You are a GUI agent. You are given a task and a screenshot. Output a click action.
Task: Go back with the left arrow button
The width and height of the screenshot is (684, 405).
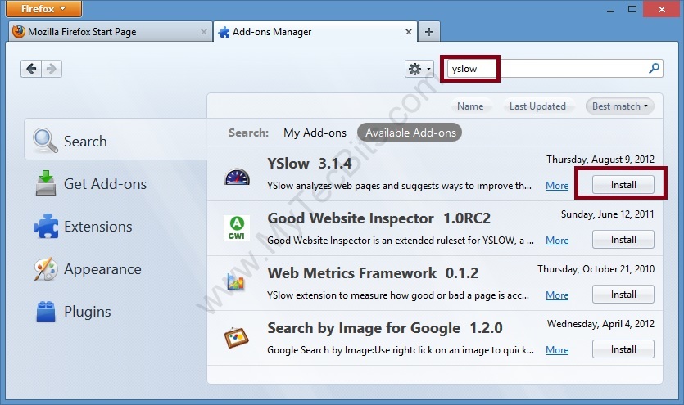tap(31, 69)
